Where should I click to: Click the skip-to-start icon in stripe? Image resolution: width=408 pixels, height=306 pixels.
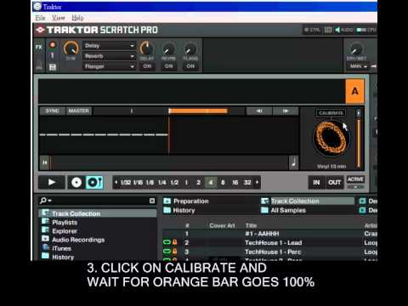[45, 162]
